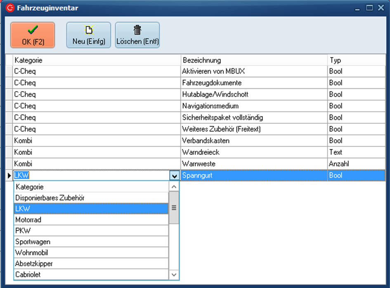390x288 pixels.
Task: Open the Kategorie combo box dropdown arrow
Action: pyautogui.click(x=174, y=176)
